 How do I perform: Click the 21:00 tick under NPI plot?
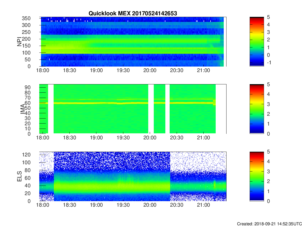click(203, 71)
